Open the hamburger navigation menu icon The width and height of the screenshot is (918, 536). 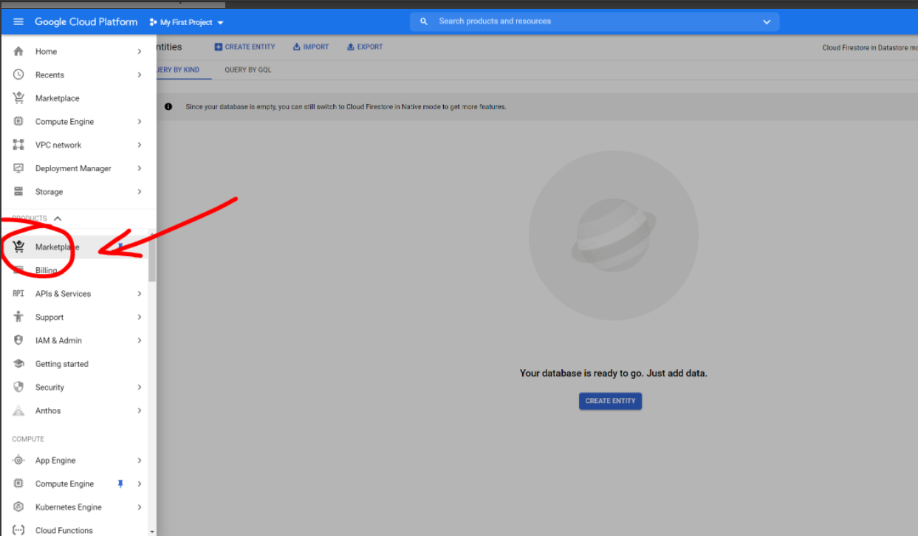click(x=18, y=22)
